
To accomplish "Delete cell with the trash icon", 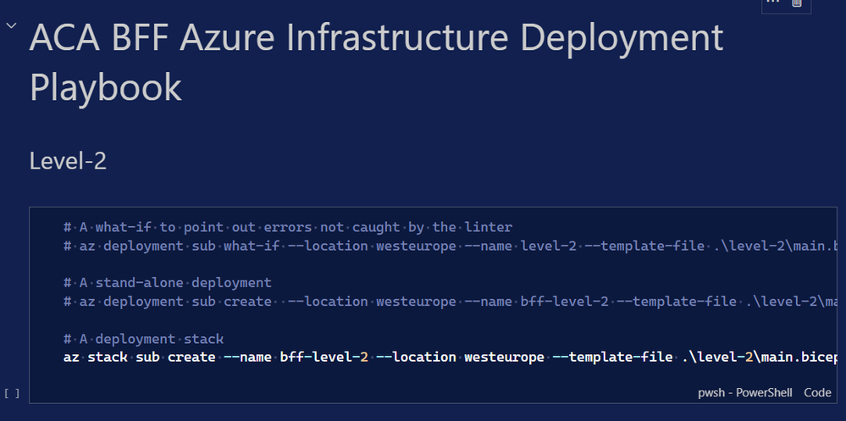I will coord(797,3).
